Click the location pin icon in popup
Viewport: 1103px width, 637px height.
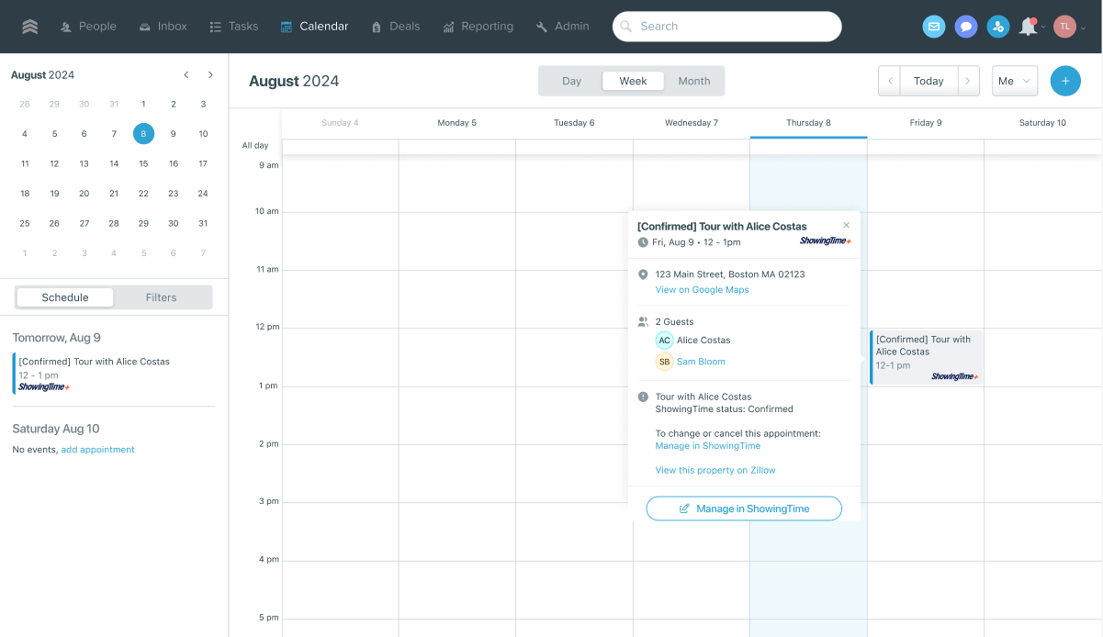(643, 274)
